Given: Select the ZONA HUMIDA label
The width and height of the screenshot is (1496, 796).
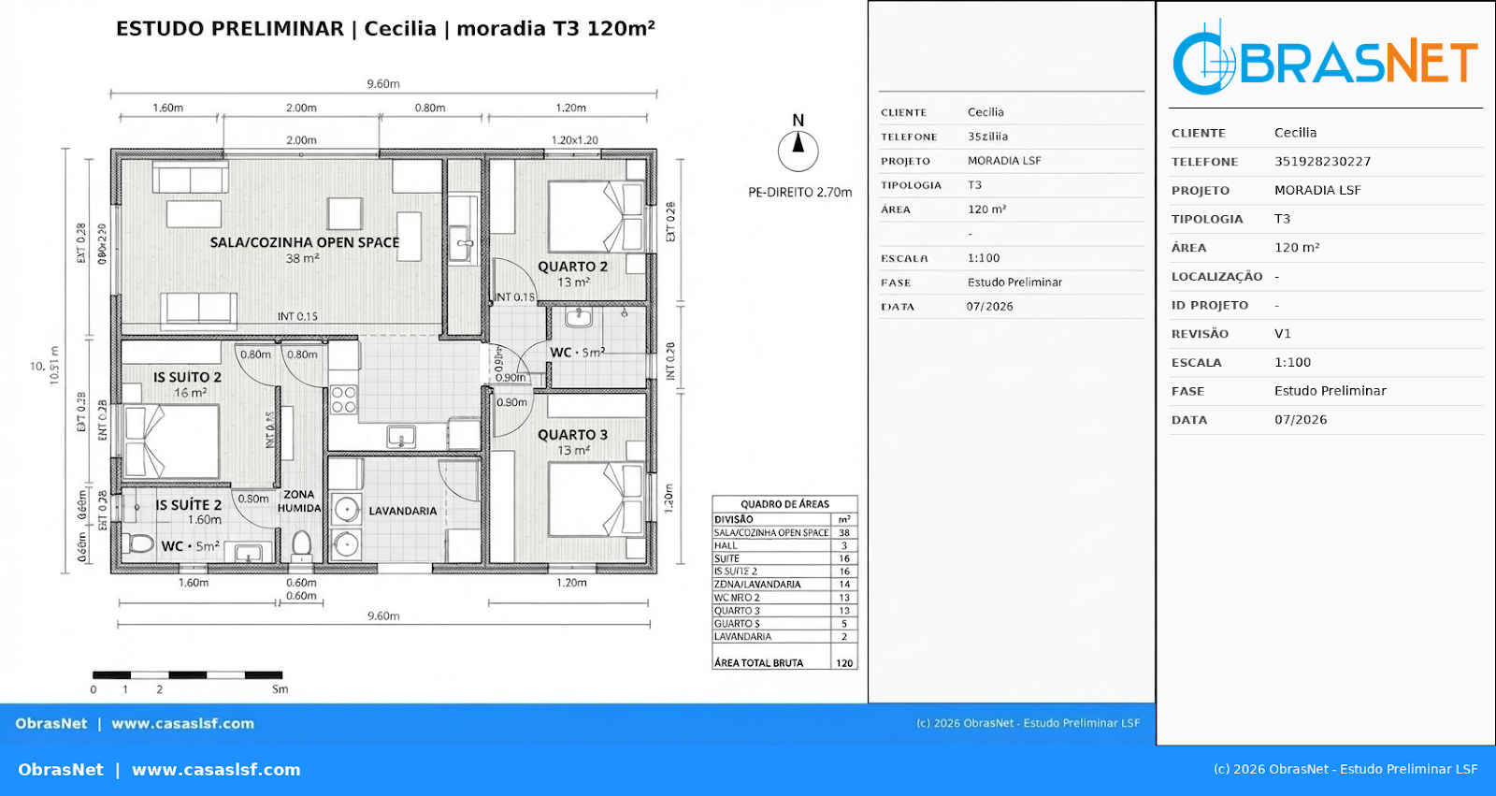Looking at the screenshot, I should click(299, 501).
